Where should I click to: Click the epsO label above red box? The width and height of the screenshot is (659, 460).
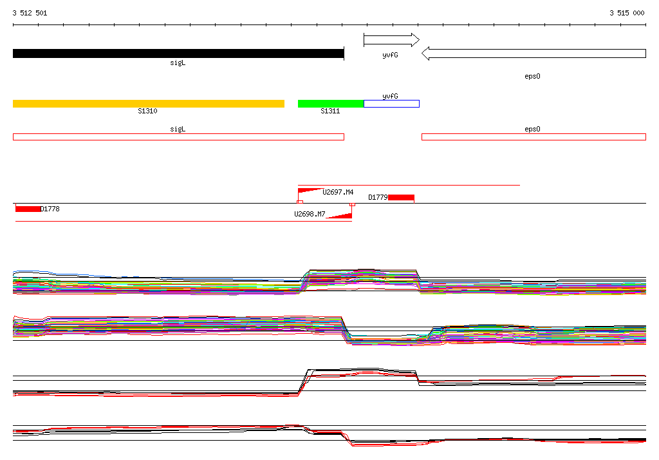(x=532, y=129)
